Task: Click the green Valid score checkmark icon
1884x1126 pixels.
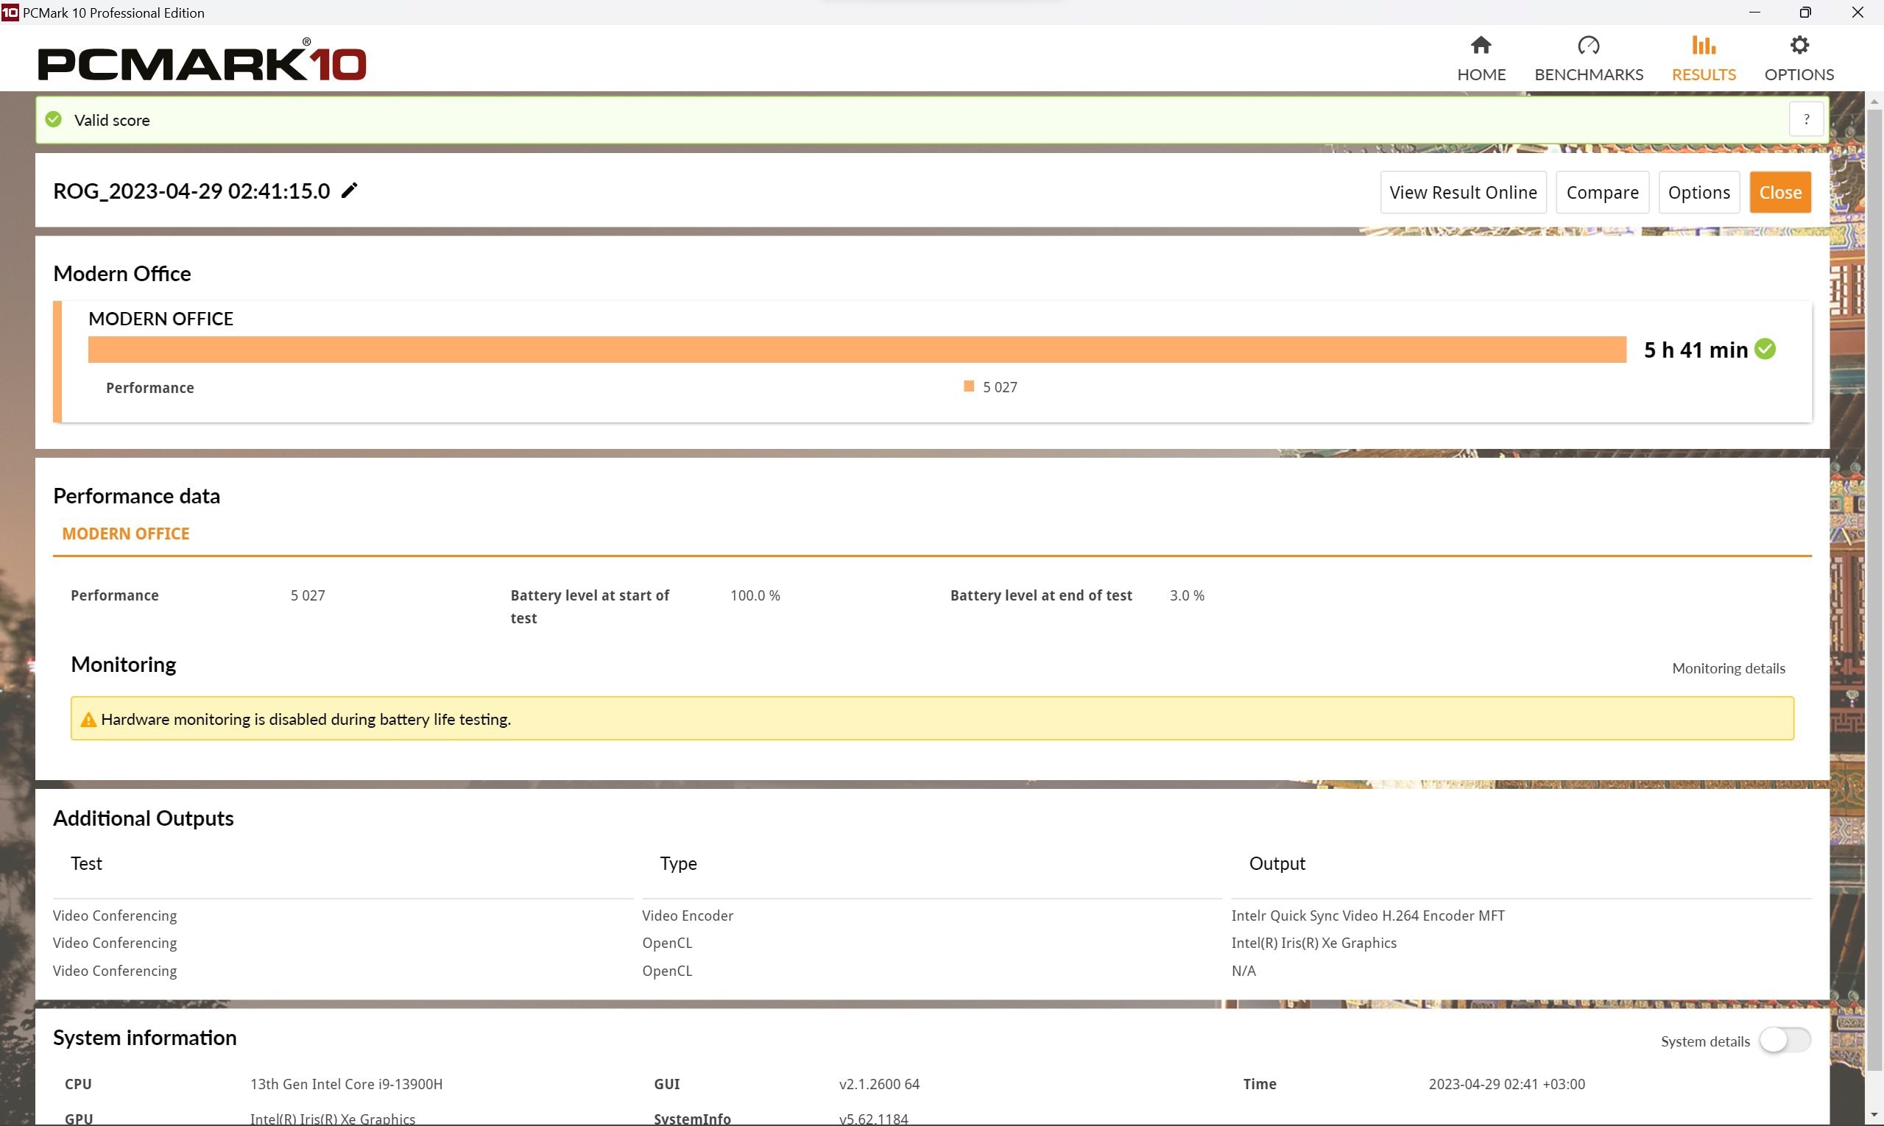Action: 53,119
